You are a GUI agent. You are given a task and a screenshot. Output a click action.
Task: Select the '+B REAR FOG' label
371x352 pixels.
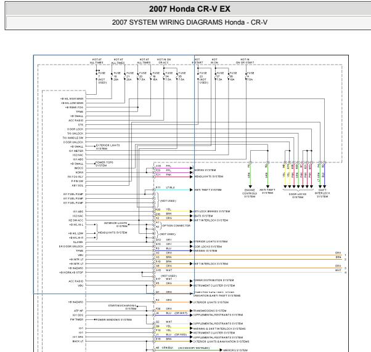pos(75,108)
